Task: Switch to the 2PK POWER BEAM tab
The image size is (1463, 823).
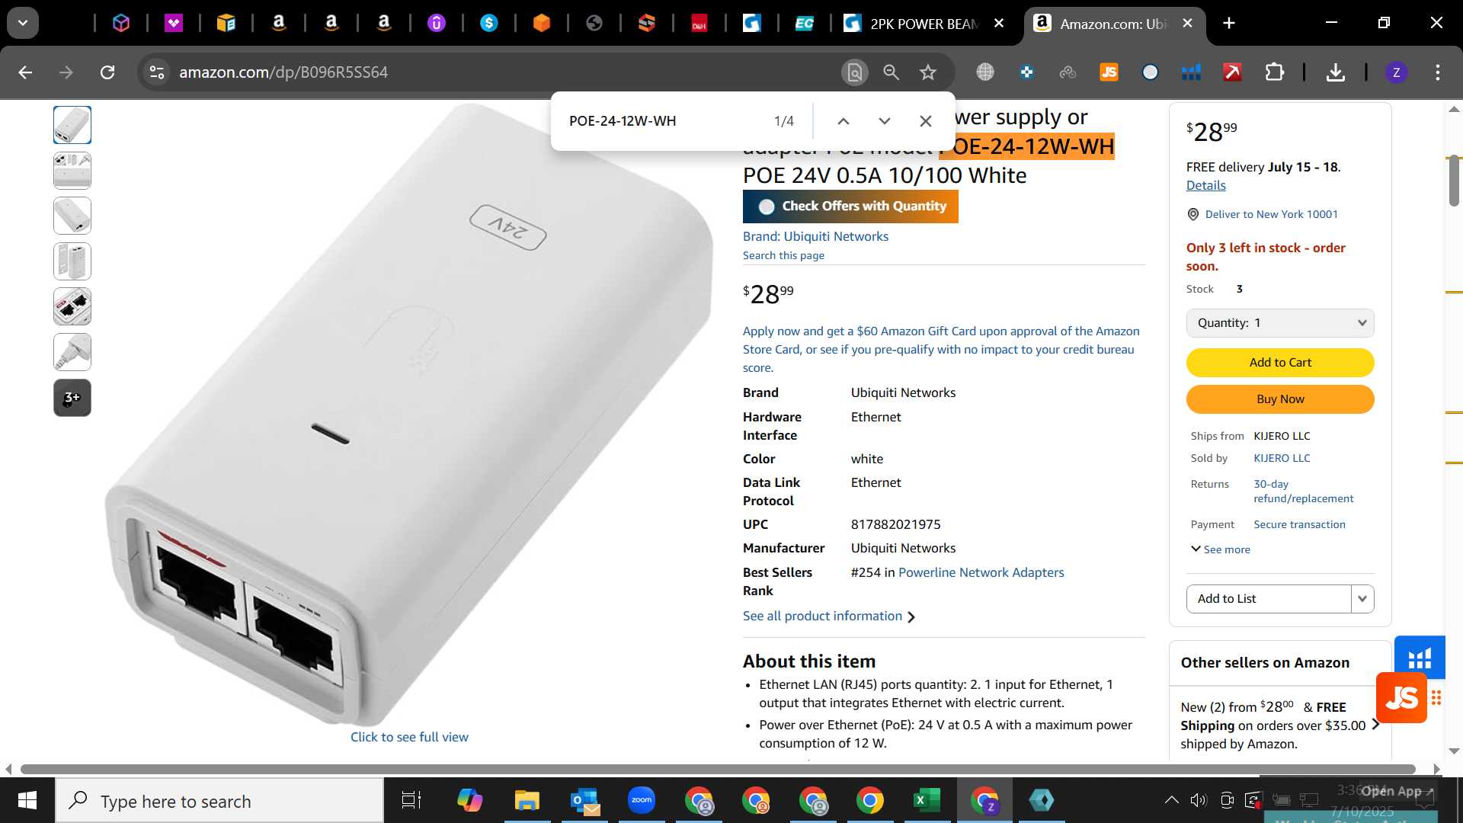Action: [x=924, y=24]
